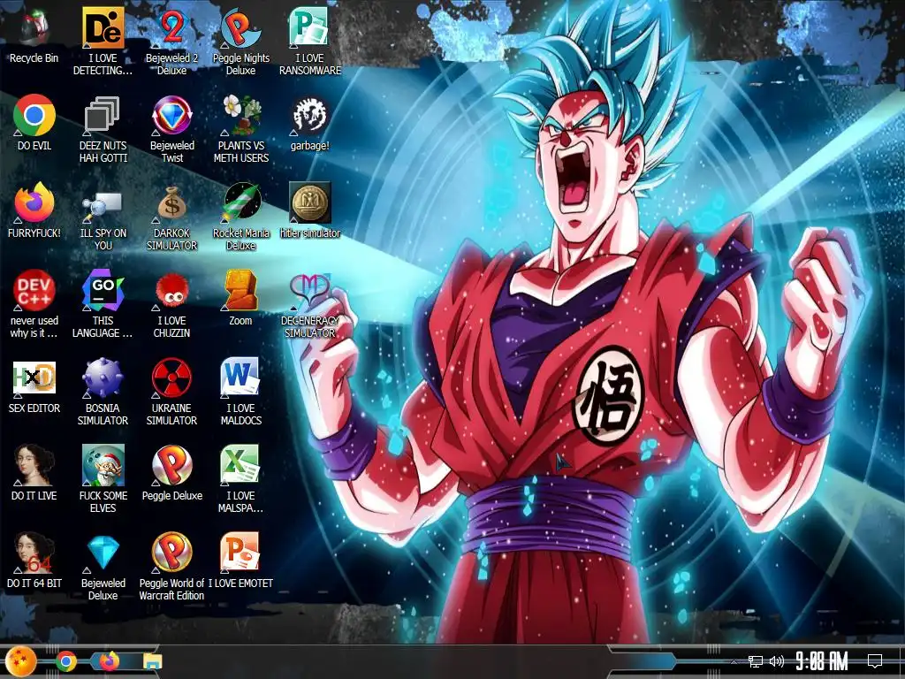This screenshot has height=679, width=905.
Task: Click Chrome pinned on the taskbar
Action: (x=65, y=661)
